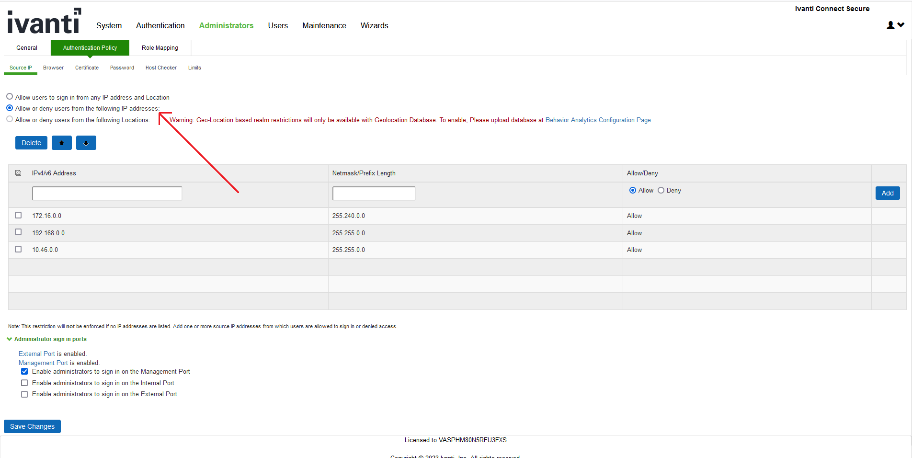Click the ivanti logo
The image size is (912, 458).
[x=43, y=20]
